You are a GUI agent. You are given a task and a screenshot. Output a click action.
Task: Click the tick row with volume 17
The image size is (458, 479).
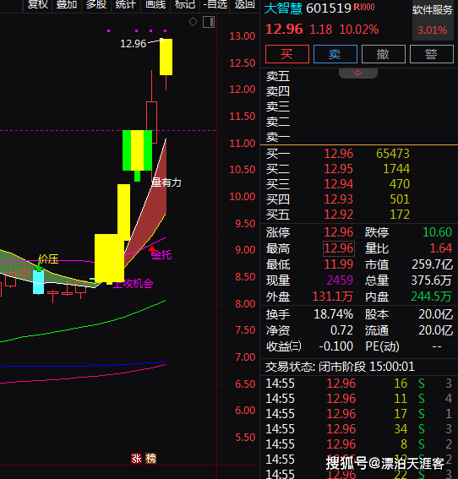(x=358, y=414)
